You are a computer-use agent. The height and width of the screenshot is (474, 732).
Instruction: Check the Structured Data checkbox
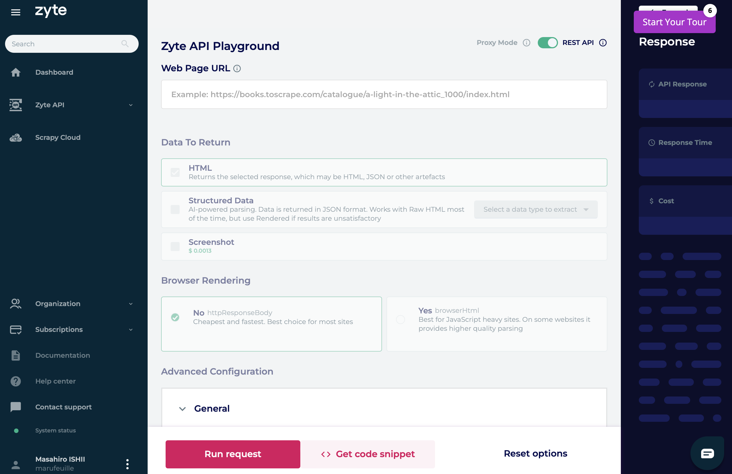[175, 209]
